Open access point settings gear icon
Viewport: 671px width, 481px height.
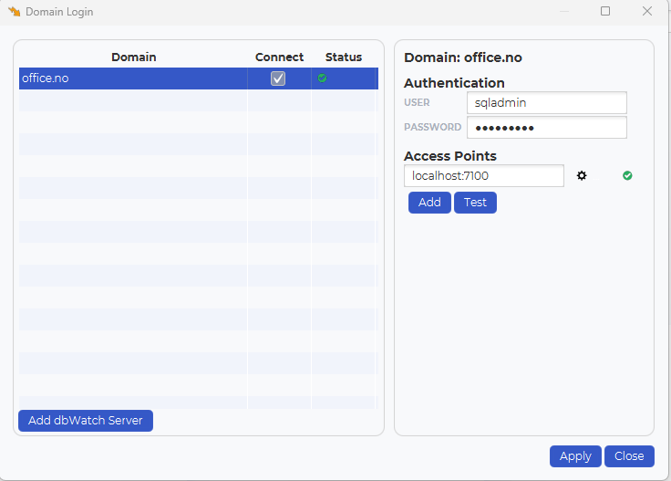[x=582, y=175]
